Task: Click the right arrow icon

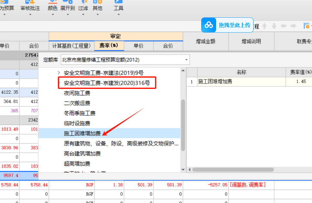Action: coord(294,26)
